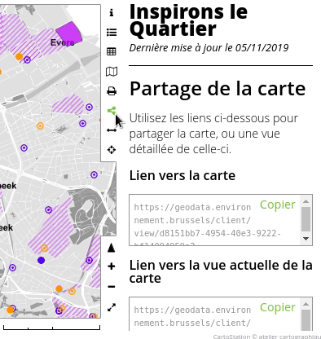Show the legend list icon
321x339 pixels.
(112, 33)
